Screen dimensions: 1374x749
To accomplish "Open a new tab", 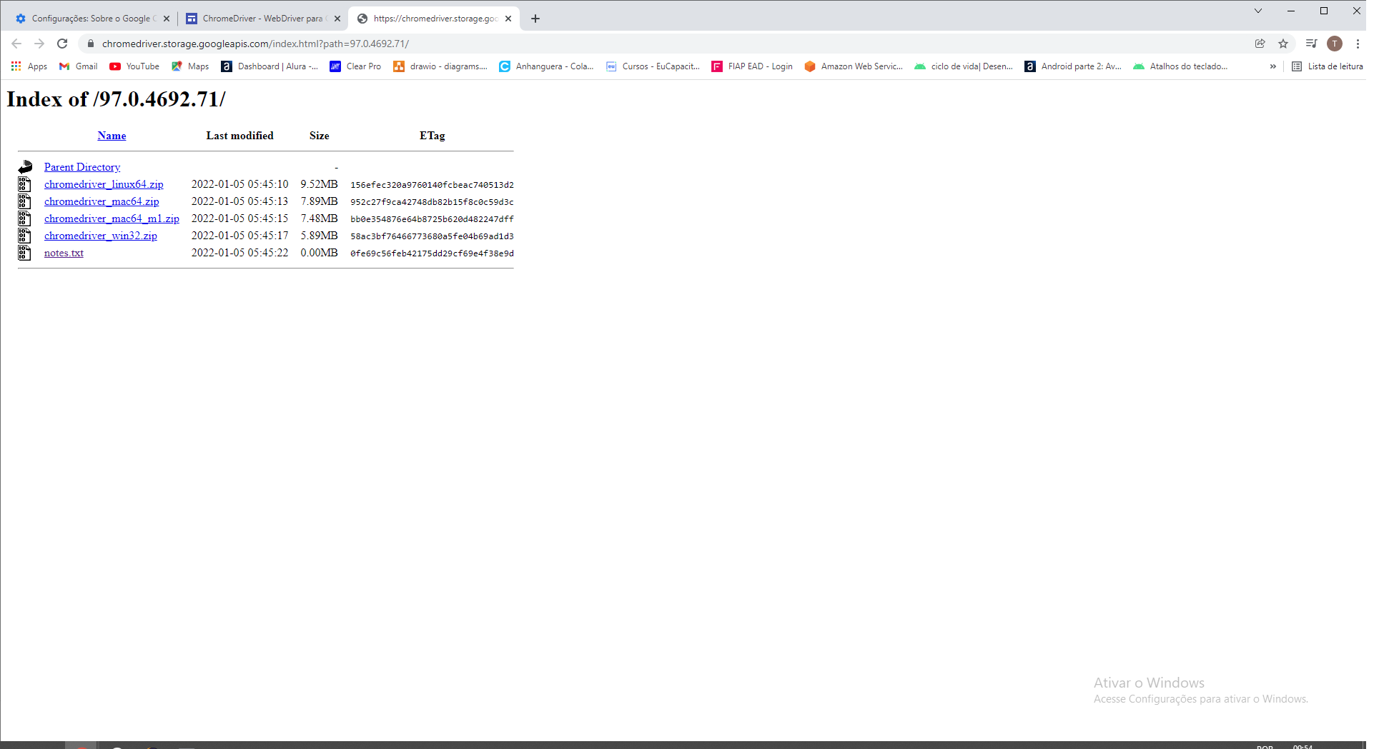I will pyautogui.click(x=535, y=19).
